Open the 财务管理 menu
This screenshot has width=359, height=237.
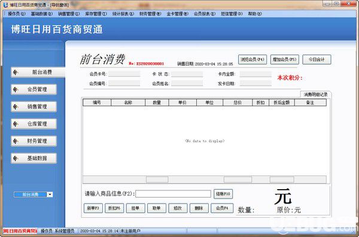(150, 14)
